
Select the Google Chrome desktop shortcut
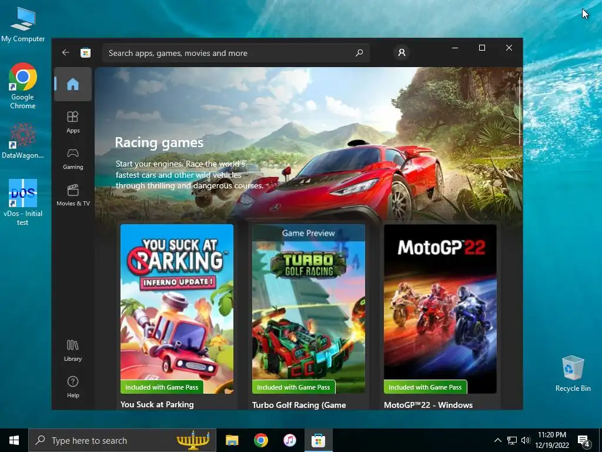(x=23, y=86)
